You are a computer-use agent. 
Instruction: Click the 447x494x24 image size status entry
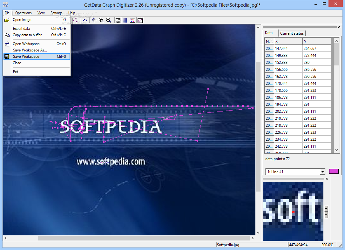304,245
